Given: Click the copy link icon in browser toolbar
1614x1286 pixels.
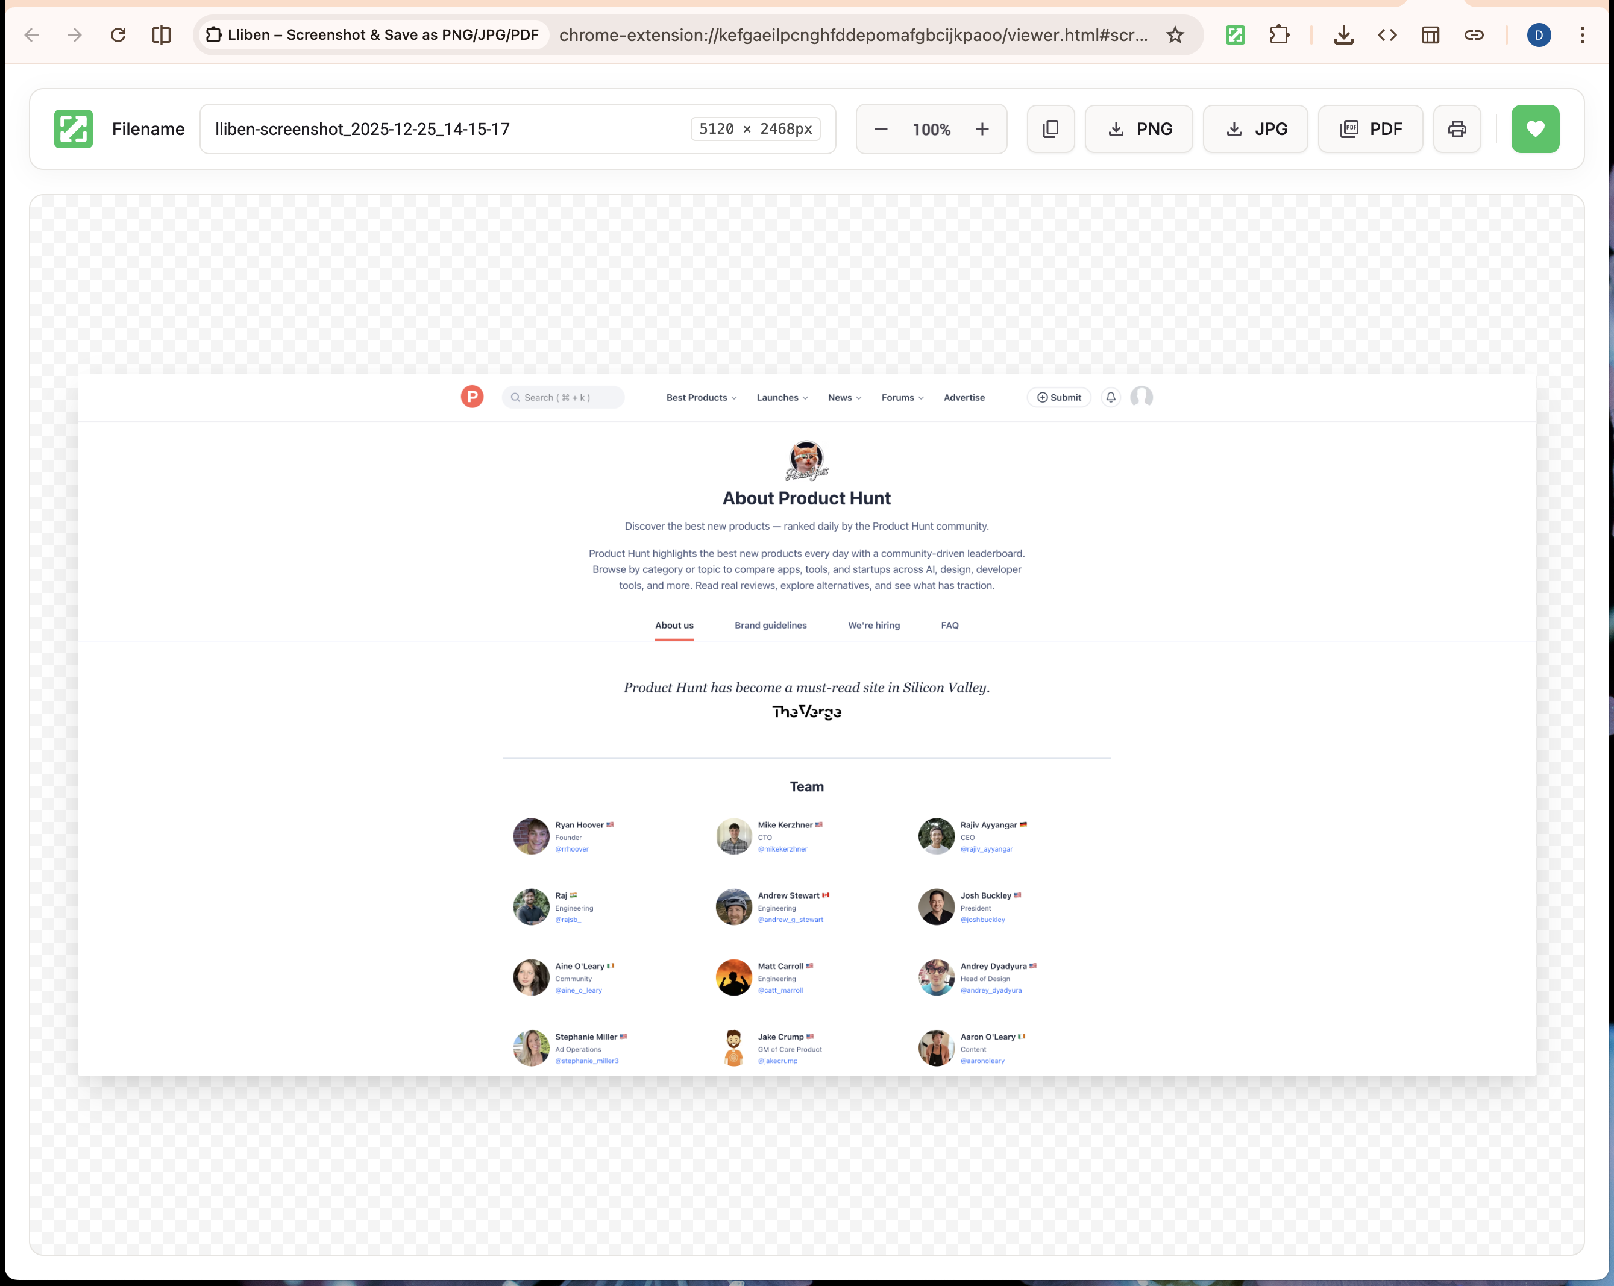Looking at the screenshot, I should pos(1474,34).
